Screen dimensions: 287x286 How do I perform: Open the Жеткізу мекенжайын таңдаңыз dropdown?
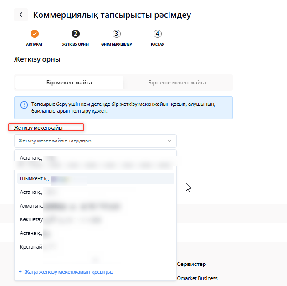(91, 141)
